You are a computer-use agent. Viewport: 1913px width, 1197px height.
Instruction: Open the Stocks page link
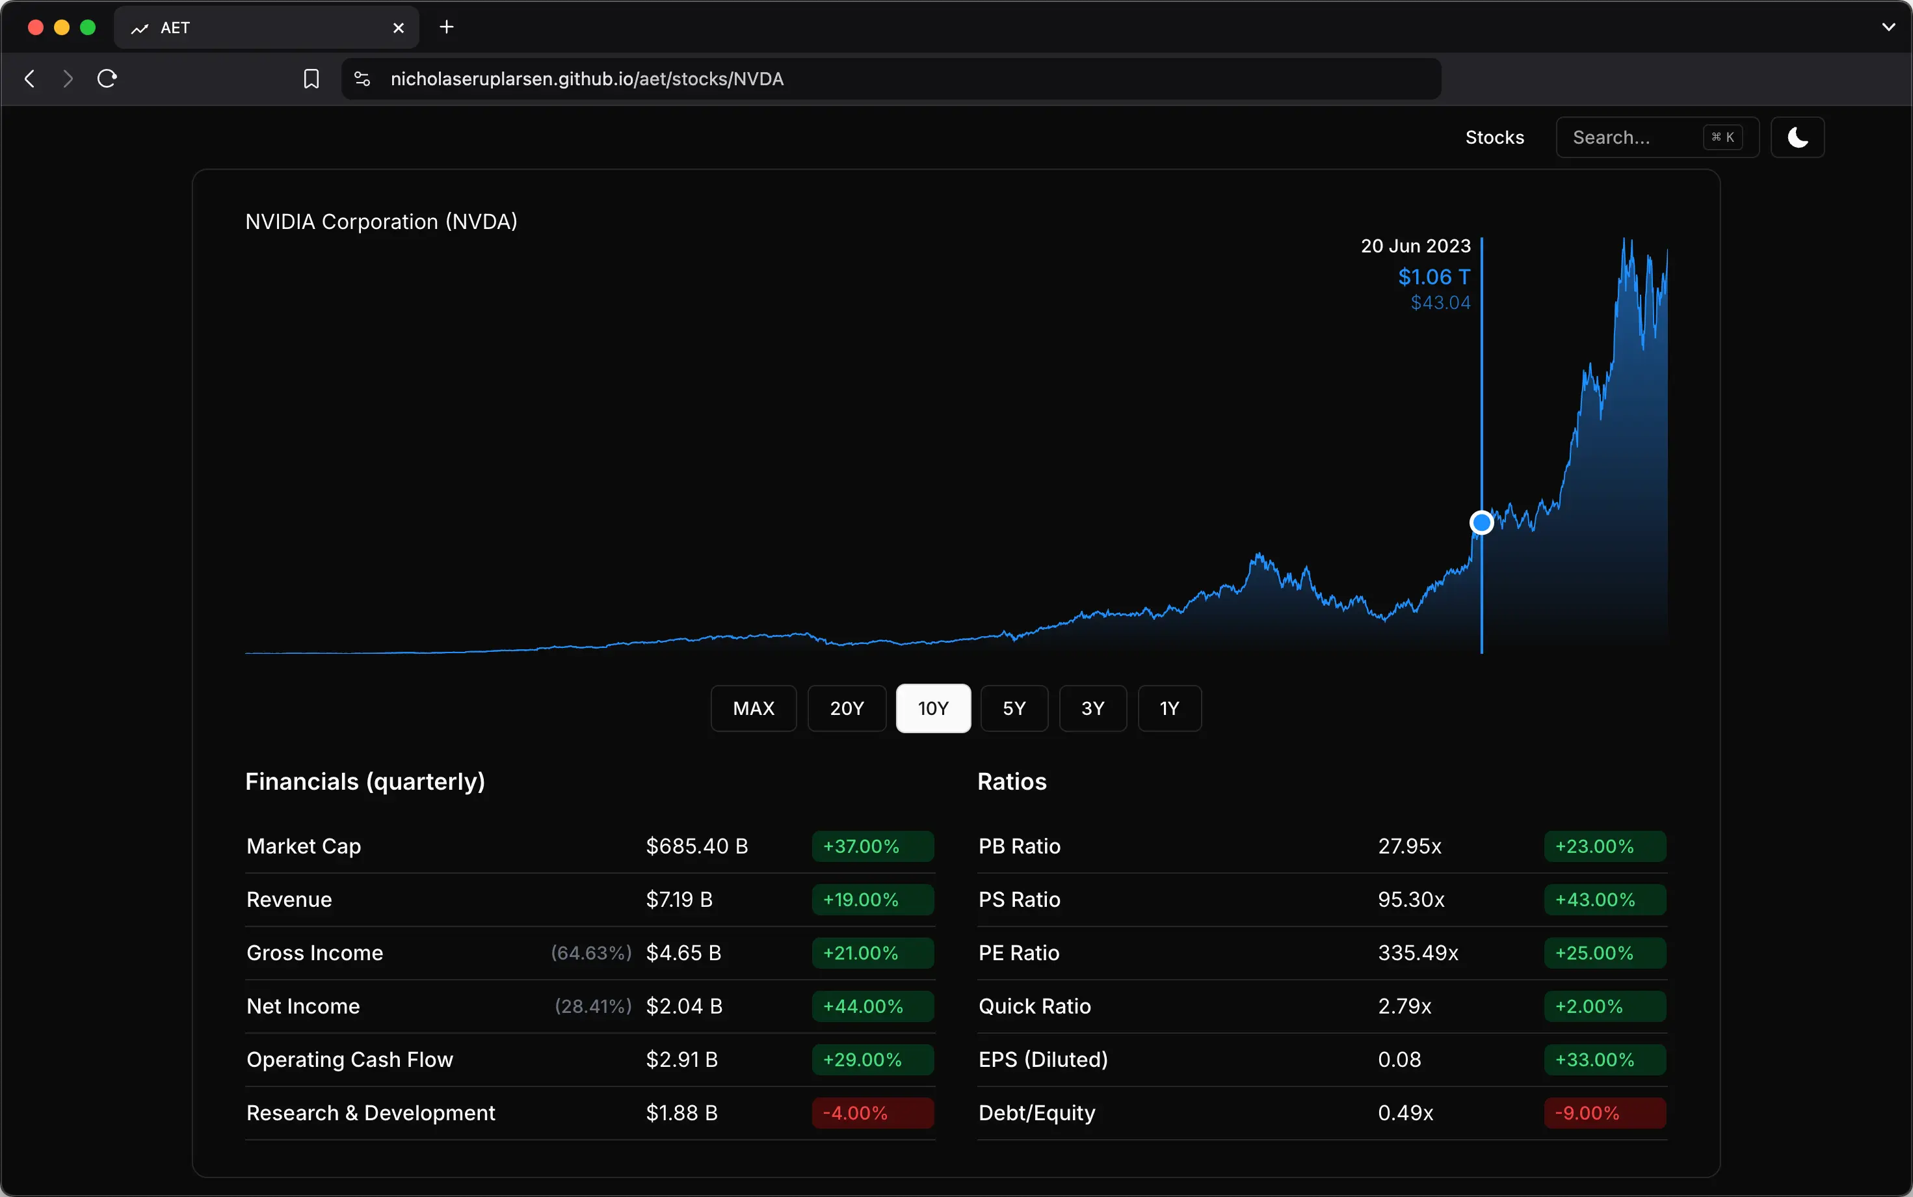pyautogui.click(x=1494, y=137)
